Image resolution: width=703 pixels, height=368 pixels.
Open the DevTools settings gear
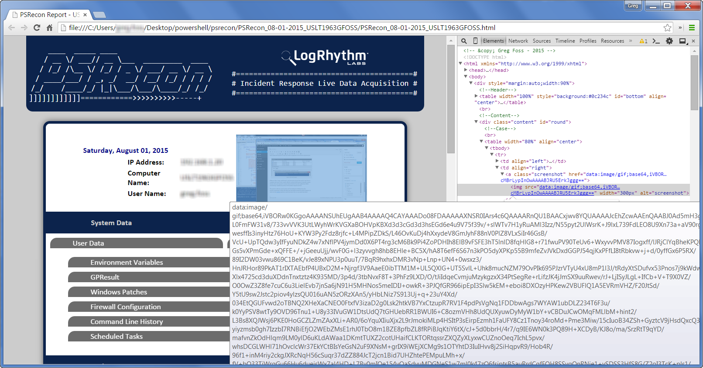pos(669,41)
